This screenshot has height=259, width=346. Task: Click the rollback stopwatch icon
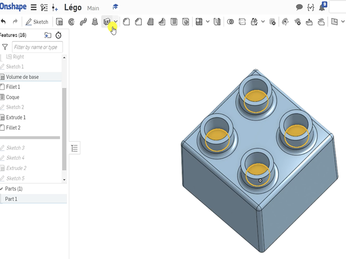tap(58, 35)
